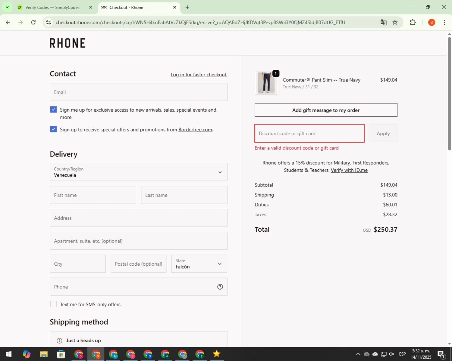452x361 pixels.
Task: Click the translate page icon in address bar
Action: coord(383,22)
